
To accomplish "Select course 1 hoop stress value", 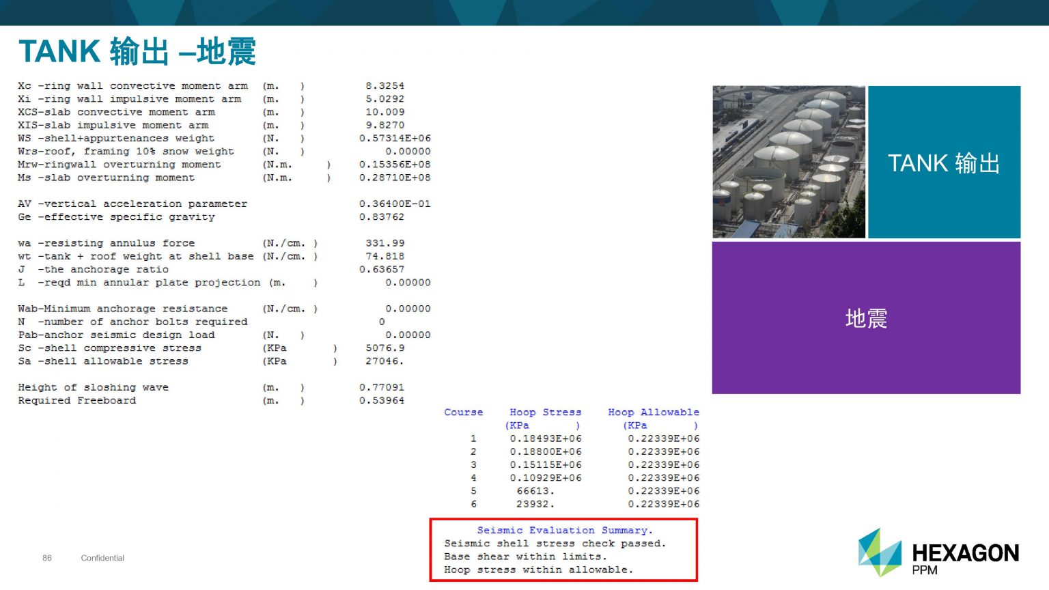I will pyautogui.click(x=545, y=439).
